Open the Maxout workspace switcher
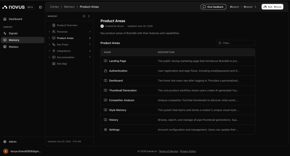290x156 pixels. point(250,7)
